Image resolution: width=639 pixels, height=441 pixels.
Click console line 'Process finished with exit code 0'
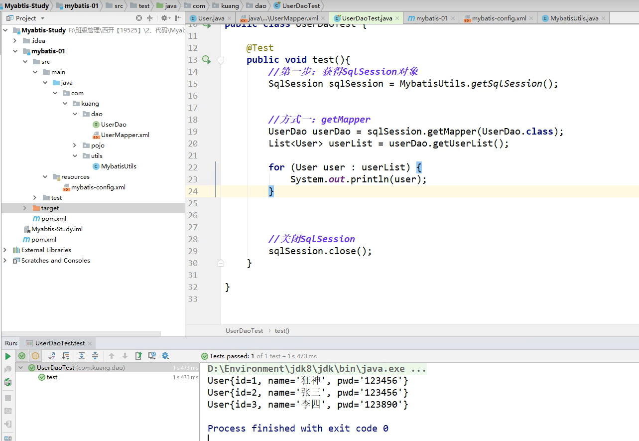point(298,428)
